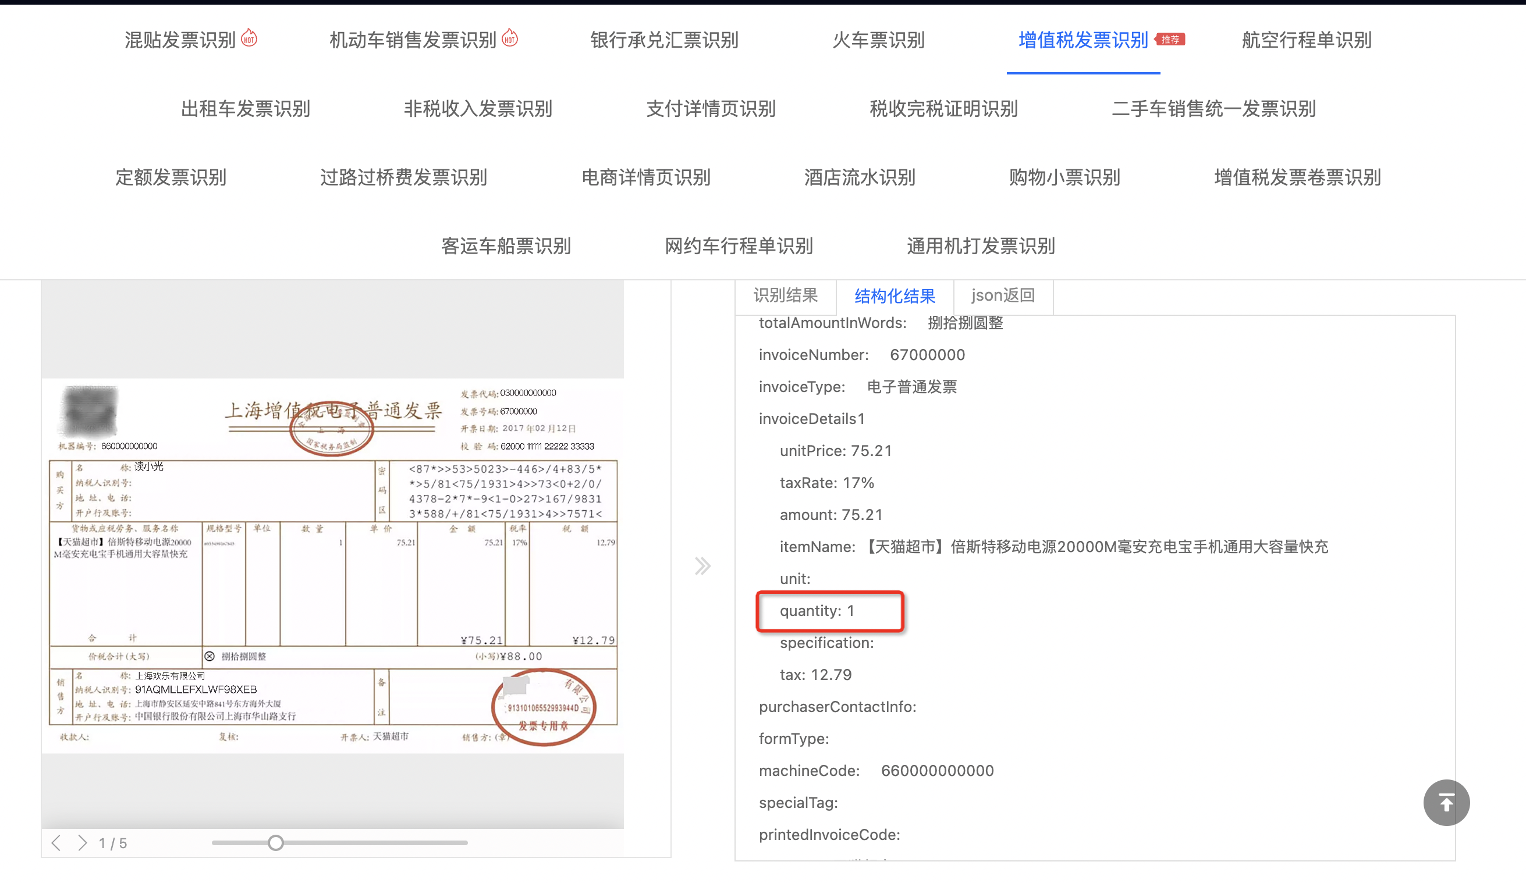Open 通用机打发票识别

(x=981, y=246)
